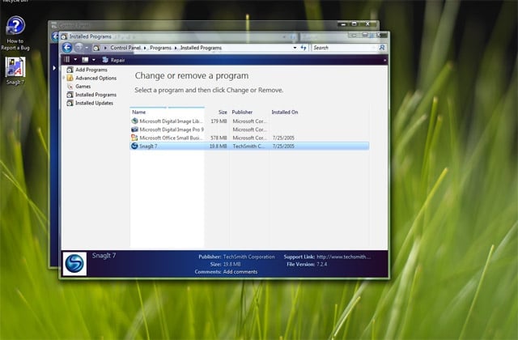
Task: Select Microsoft Digital Image Lib... row
Action: coord(249,121)
